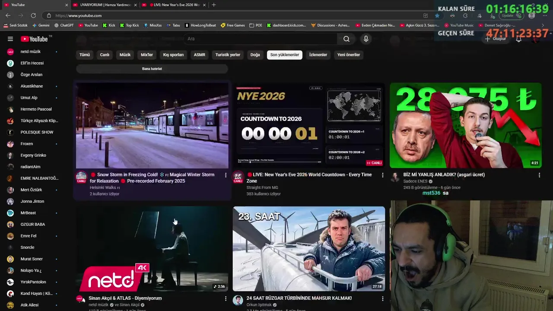Select the Yeni öneriler filter chip
Viewport: 553px width, 311px height.
point(349,55)
